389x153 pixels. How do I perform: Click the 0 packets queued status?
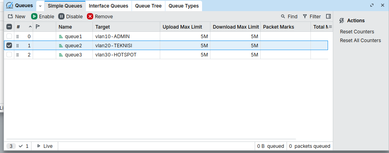coord(310,146)
